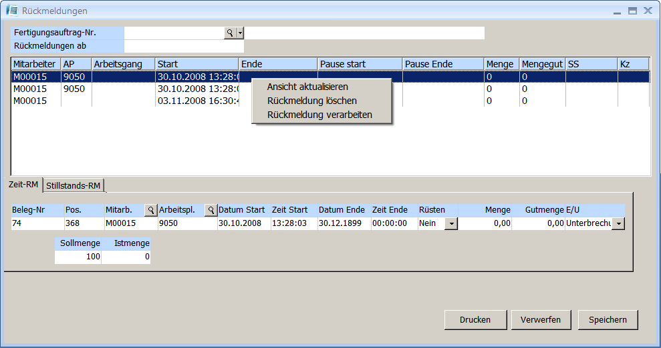The height and width of the screenshot is (348, 661).
Task: Open the Fertigungsauftrag-Nr. dropdown arrow
Action: (x=240, y=33)
